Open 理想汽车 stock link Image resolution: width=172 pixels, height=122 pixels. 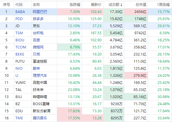tap(40, 76)
